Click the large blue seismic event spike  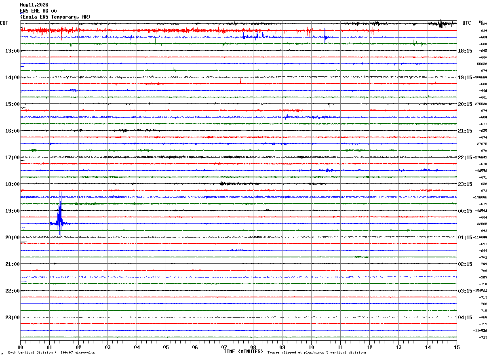(x=60, y=214)
